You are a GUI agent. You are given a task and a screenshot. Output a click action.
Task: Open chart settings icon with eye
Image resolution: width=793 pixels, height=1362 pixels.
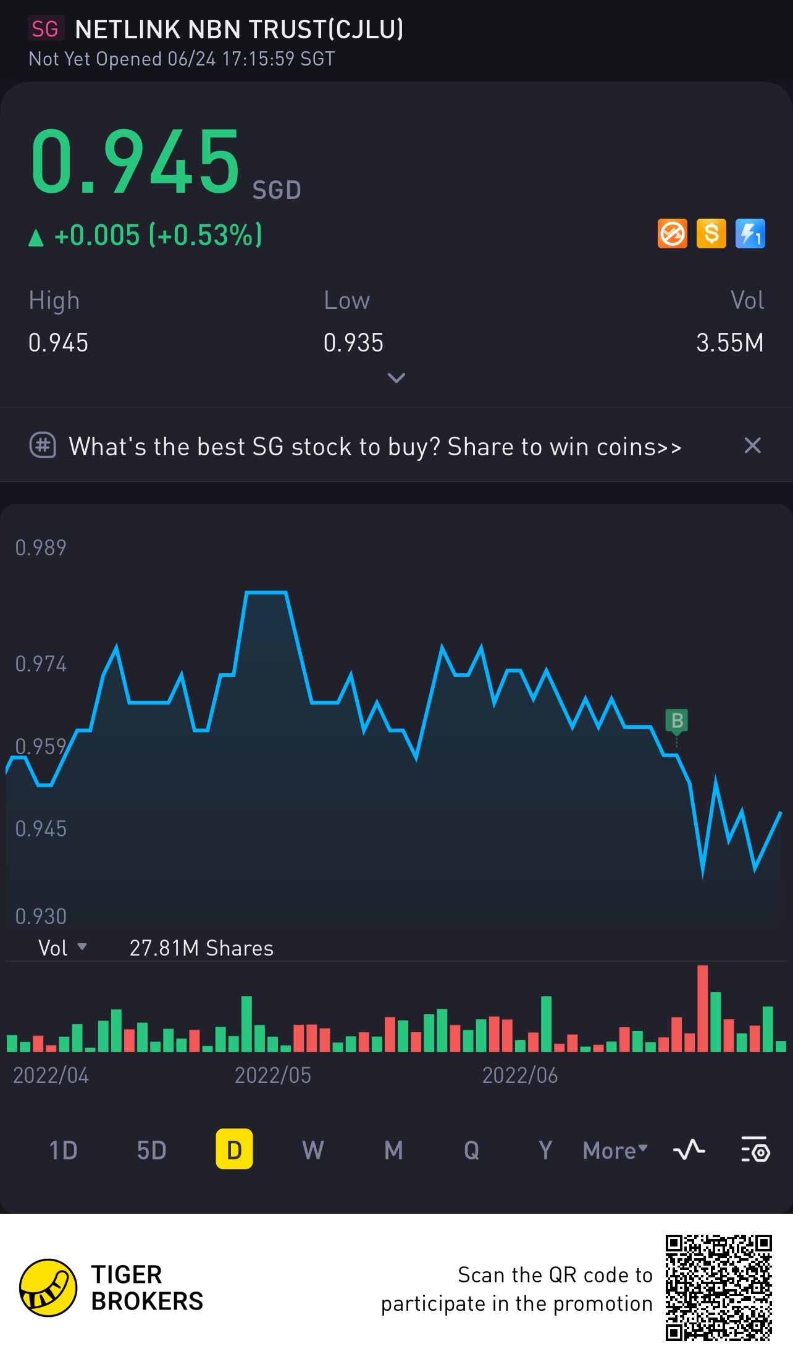point(755,1150)
